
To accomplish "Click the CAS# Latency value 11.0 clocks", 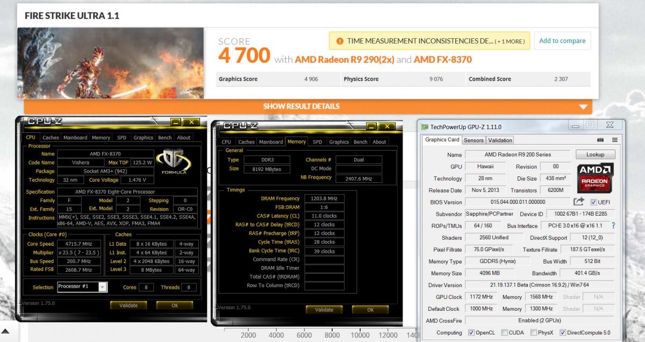I will [324, 216].
